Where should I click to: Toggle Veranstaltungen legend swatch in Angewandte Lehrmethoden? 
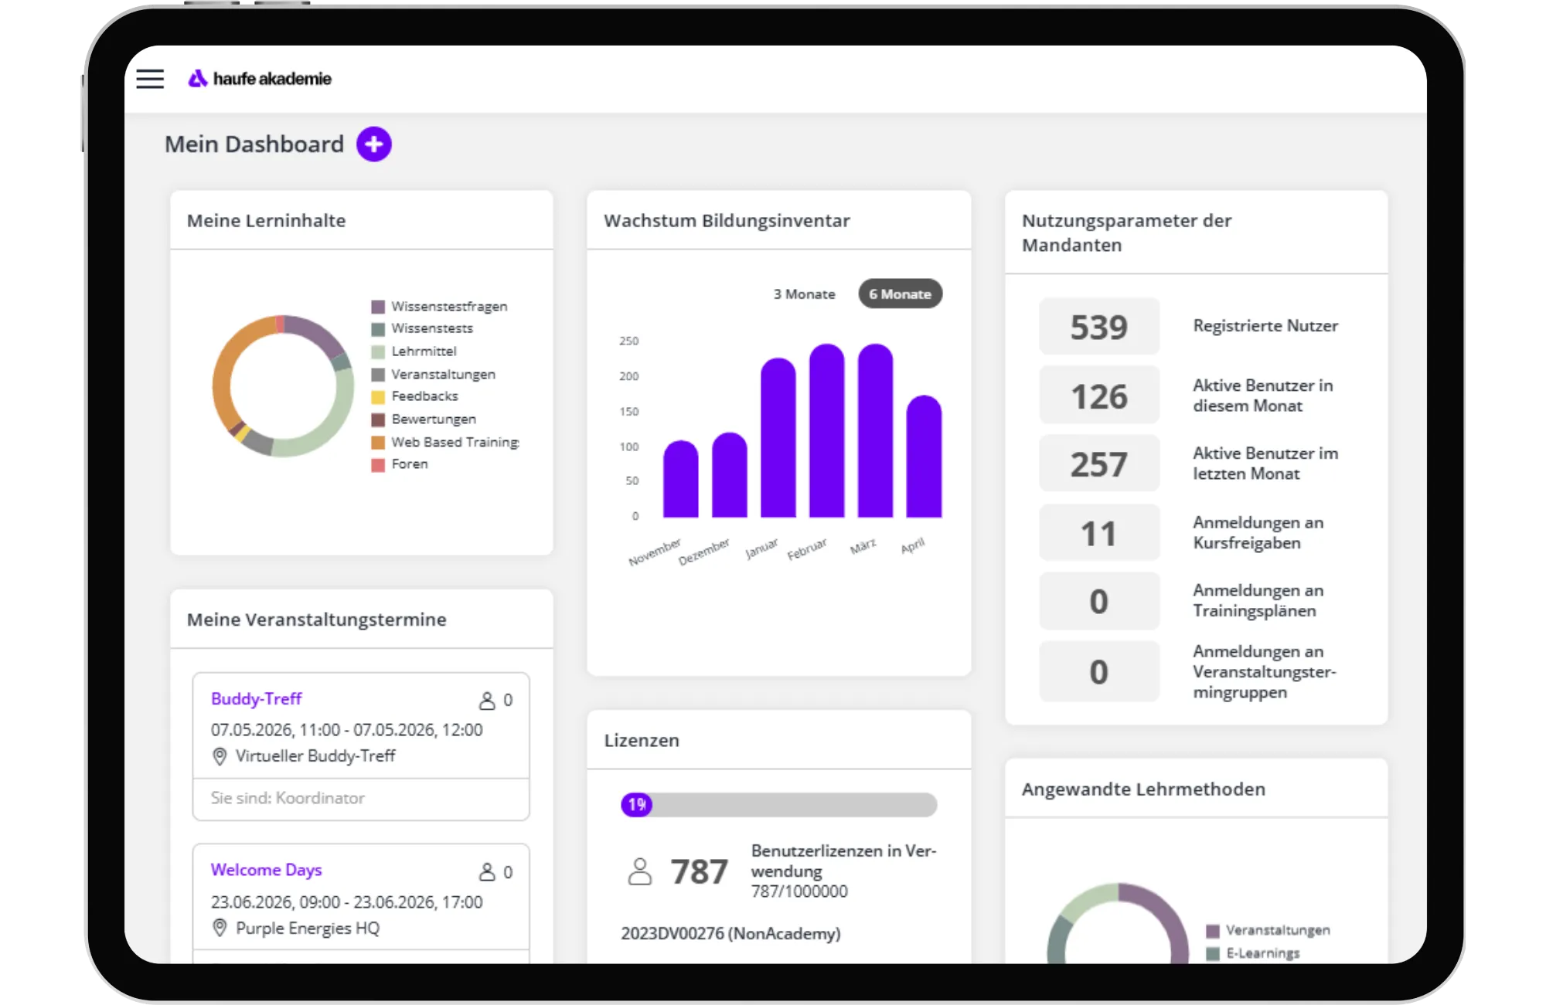(x=1213, y=931)
